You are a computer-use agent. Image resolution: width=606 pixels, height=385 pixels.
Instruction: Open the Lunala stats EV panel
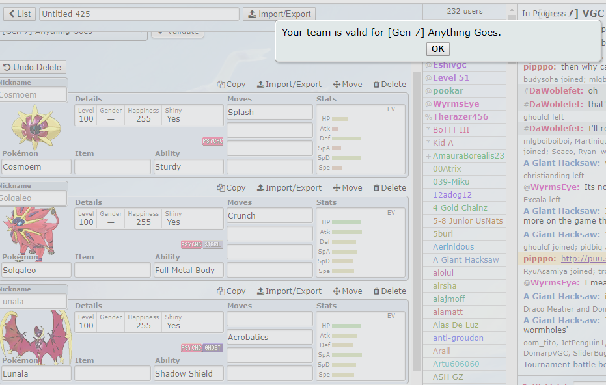point(361,347)
